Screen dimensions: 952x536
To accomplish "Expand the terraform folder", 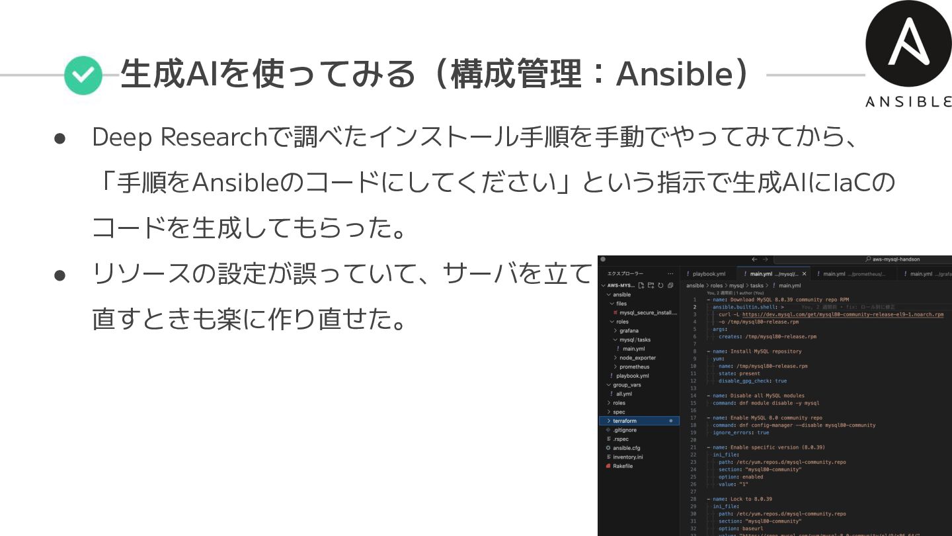I will (624, 421).
